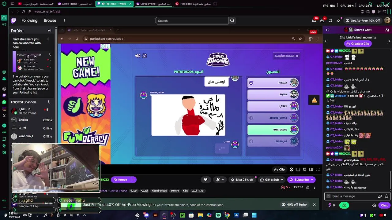Focus the Twitch search field
The image size is (392, 220).
[x=192, y=20]
